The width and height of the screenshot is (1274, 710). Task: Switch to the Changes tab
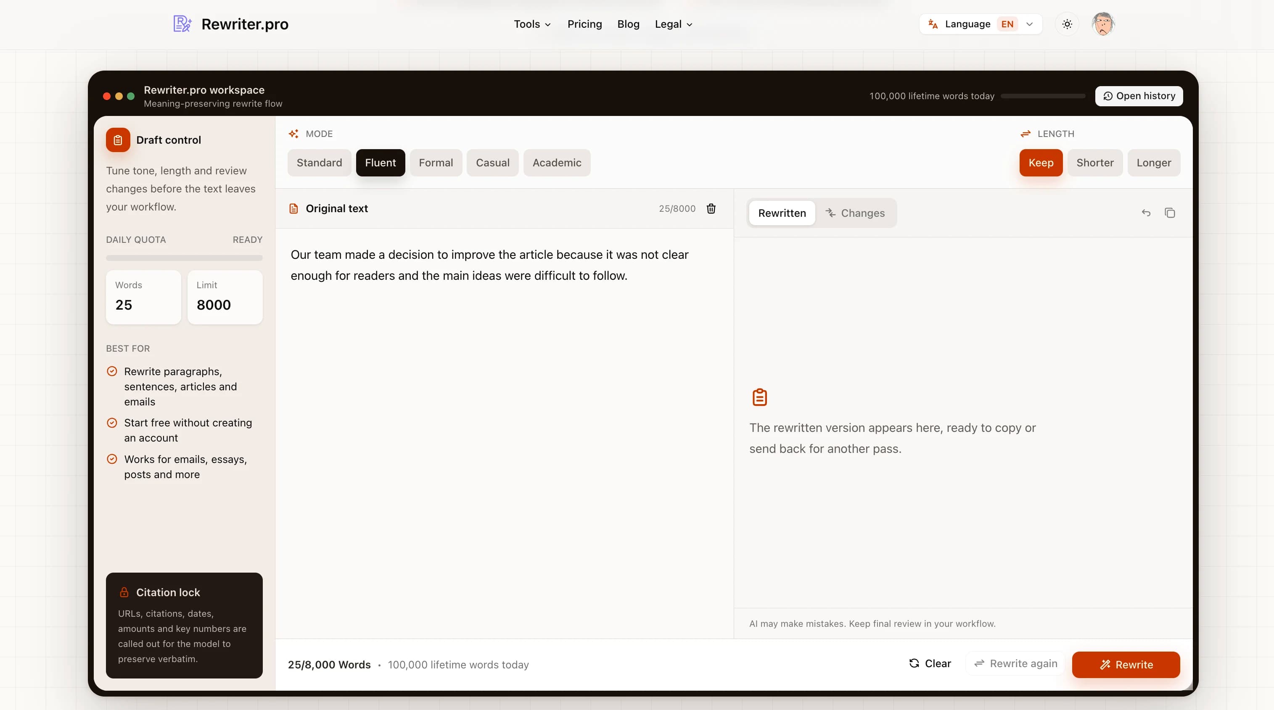pos(855,213)
